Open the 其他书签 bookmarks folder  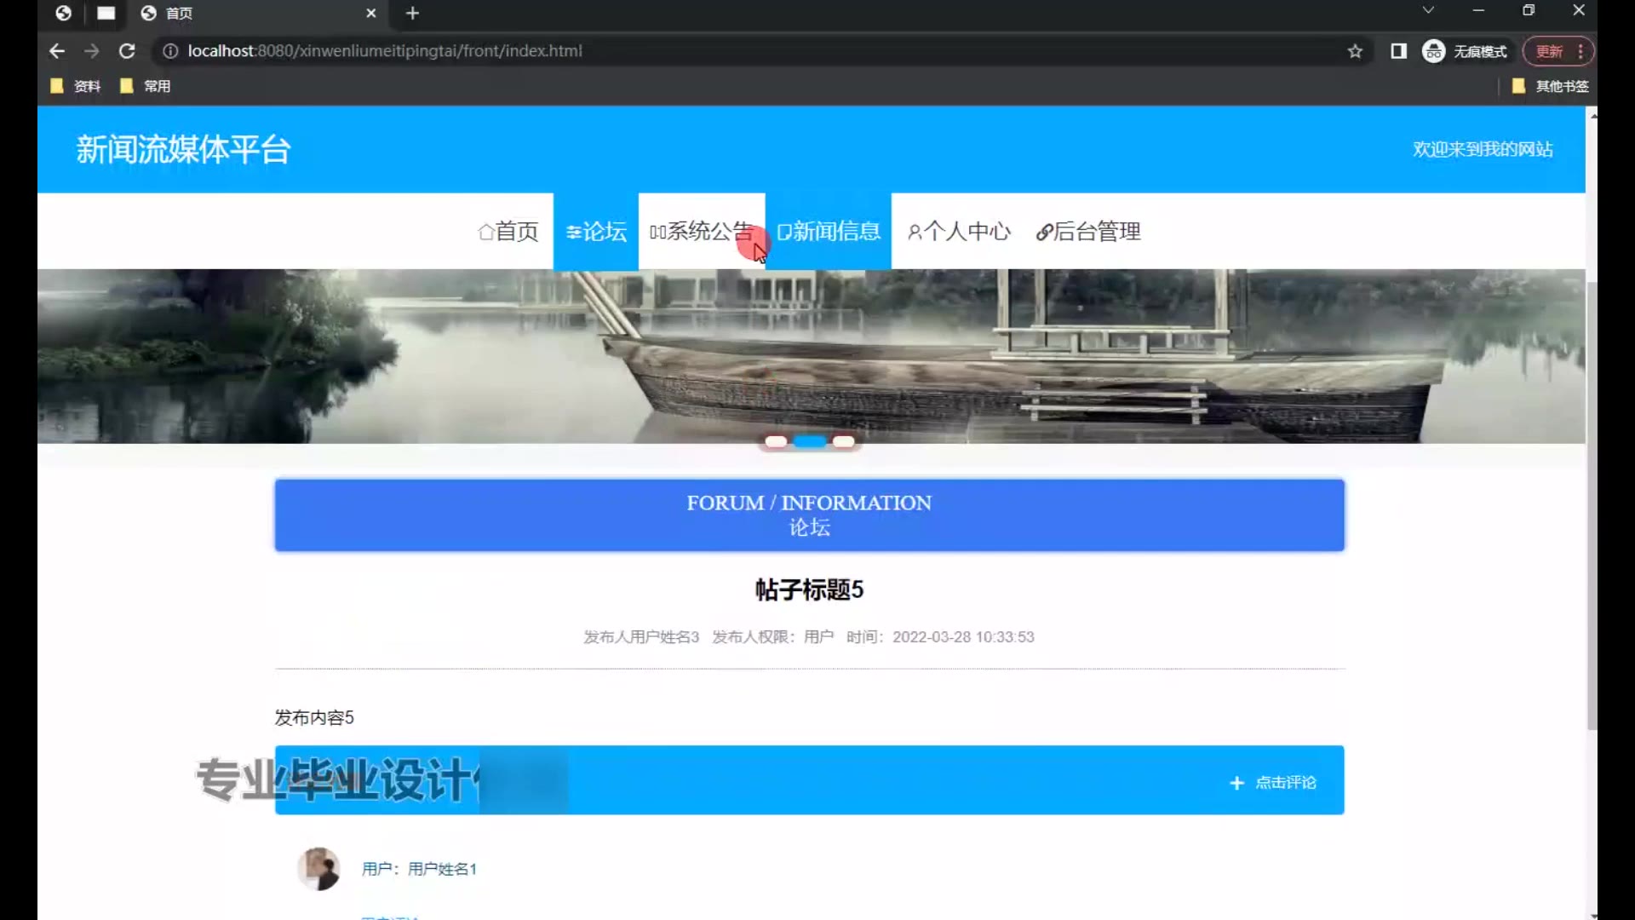1550,86
